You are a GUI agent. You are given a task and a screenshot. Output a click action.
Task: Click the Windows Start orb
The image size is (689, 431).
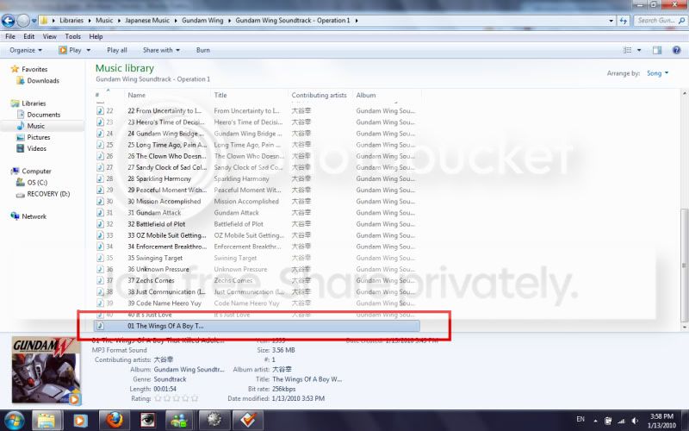click(15, 421)
